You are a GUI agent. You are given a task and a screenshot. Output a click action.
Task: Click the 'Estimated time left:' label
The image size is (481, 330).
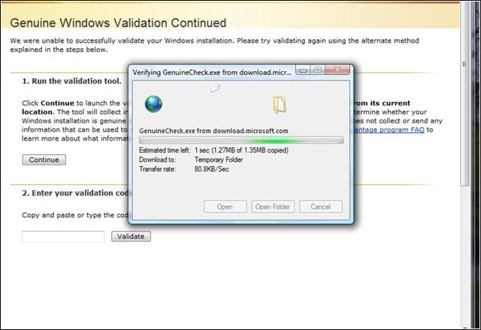tap(165, 150)
